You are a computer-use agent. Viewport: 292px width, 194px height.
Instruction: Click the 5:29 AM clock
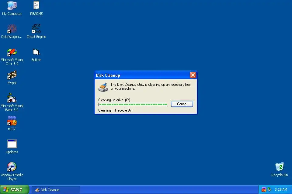tap(281, 189)
